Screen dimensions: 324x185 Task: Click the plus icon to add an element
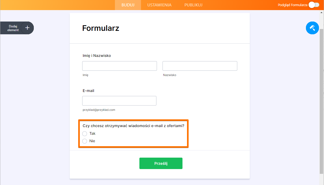point(27,28)
